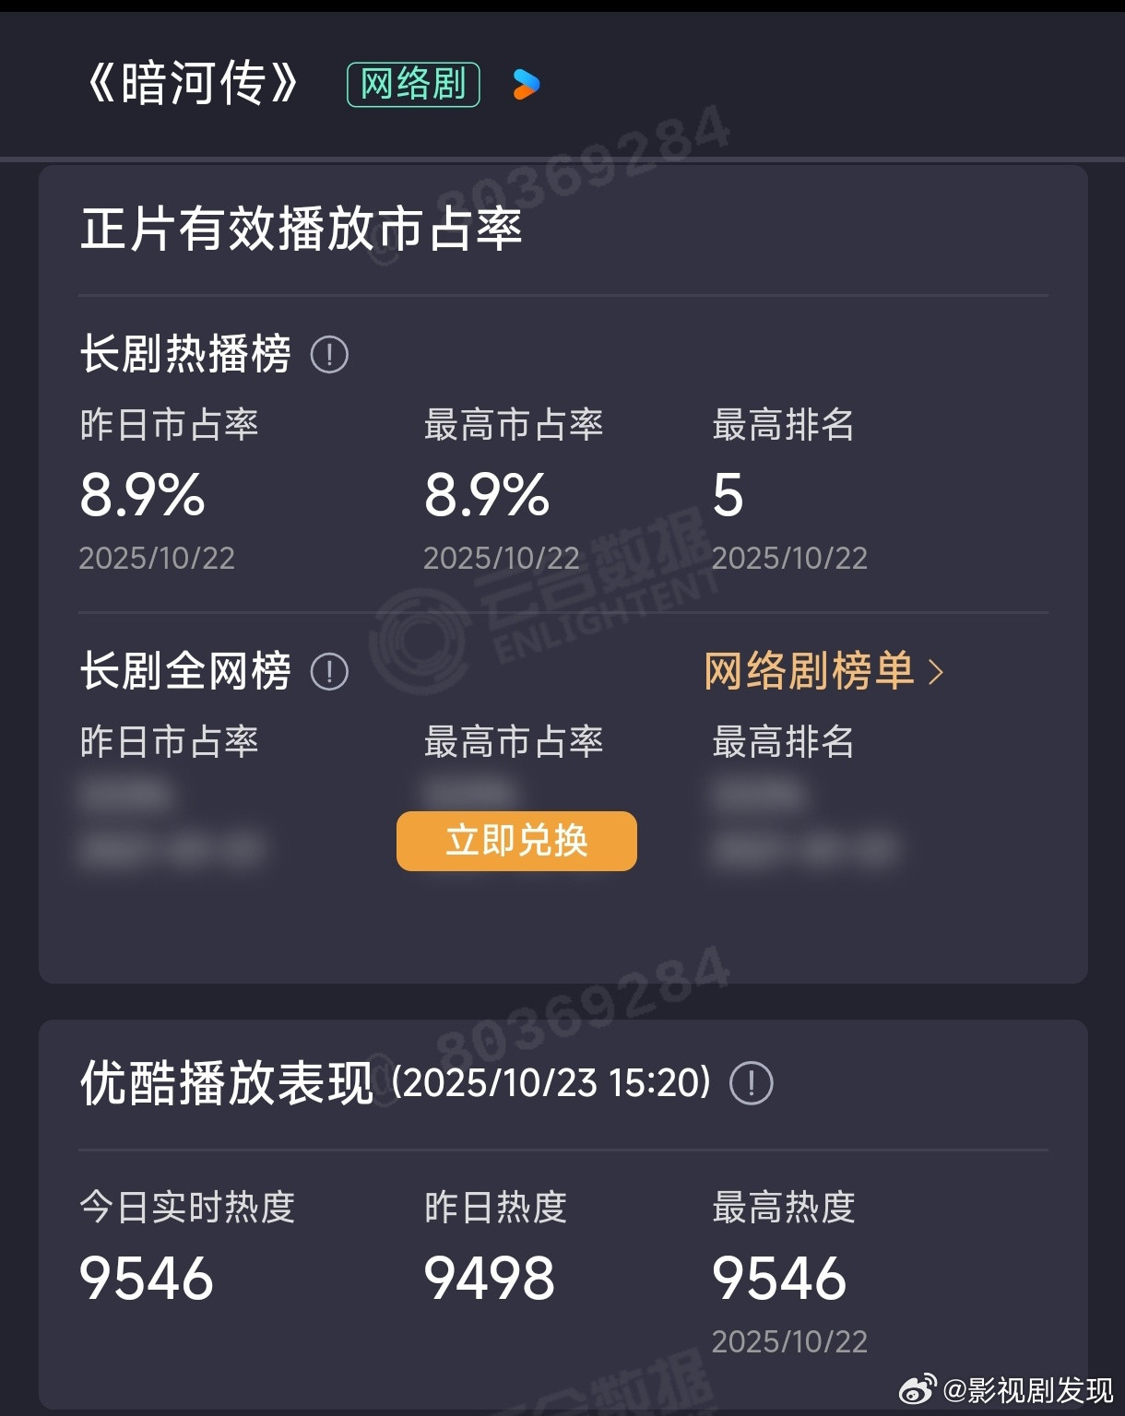Tap the 今日实时热度 value 9546
The image size is (1125, 1416).
point(147,1278)
